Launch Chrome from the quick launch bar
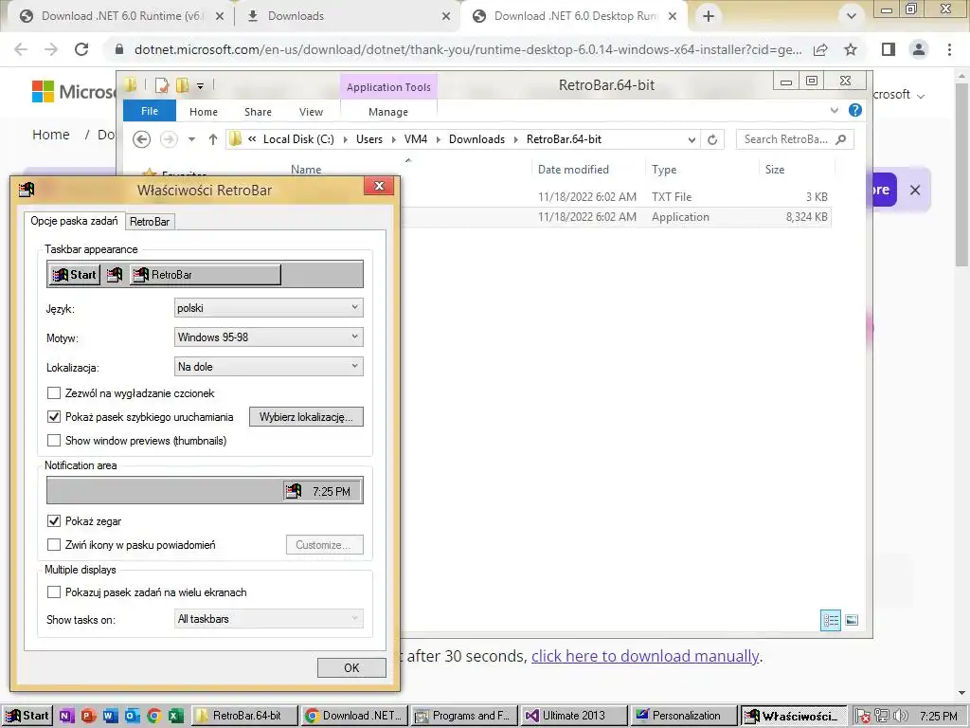The width and height of the screenshot is (970, 728). (x=153, y=716)
